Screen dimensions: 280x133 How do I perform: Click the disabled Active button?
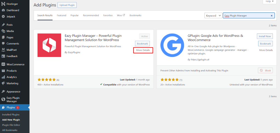pyautogui.click(x=144, y=36)
